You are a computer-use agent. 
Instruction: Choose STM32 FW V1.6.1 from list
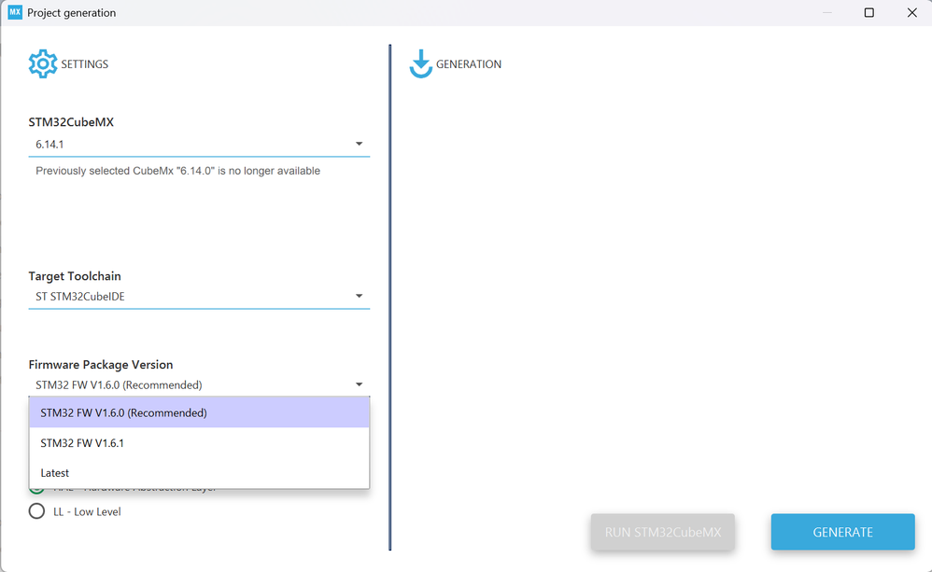coord(199,443)
